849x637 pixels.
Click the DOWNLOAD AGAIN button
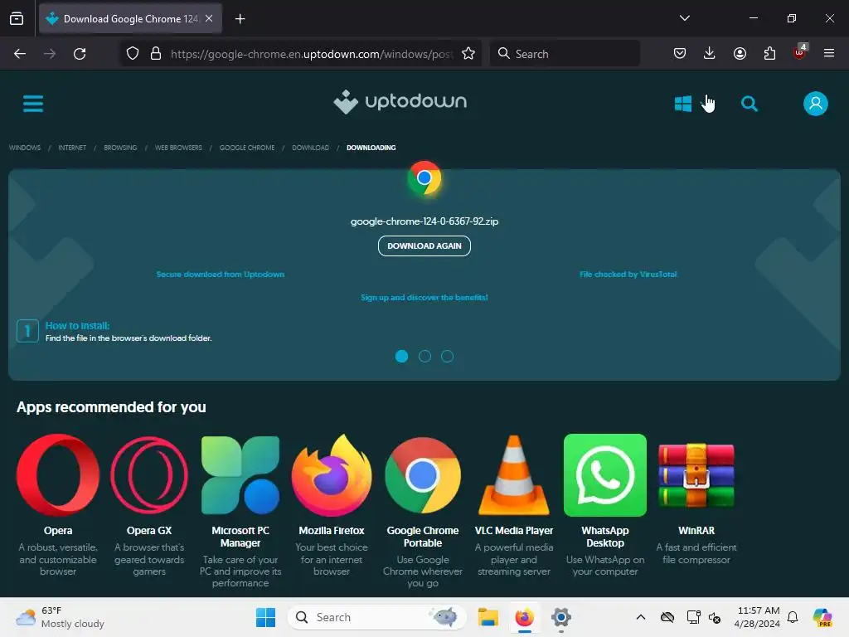tap(424, 246)
